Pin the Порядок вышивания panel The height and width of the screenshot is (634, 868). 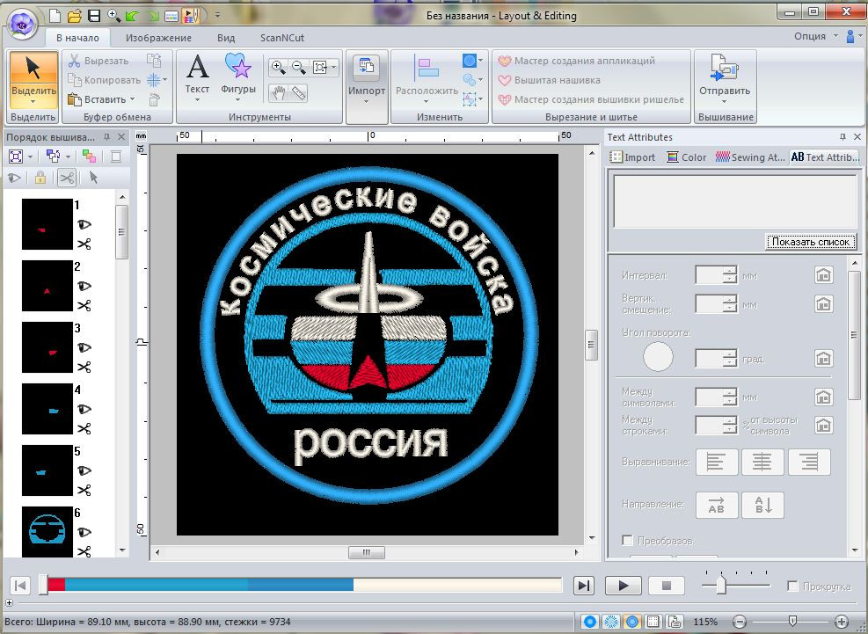click(106, 137)
